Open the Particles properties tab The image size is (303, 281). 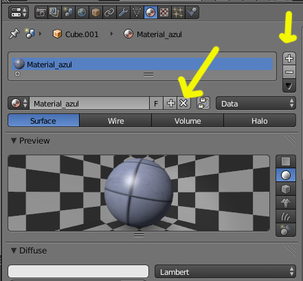coord(178,12)
